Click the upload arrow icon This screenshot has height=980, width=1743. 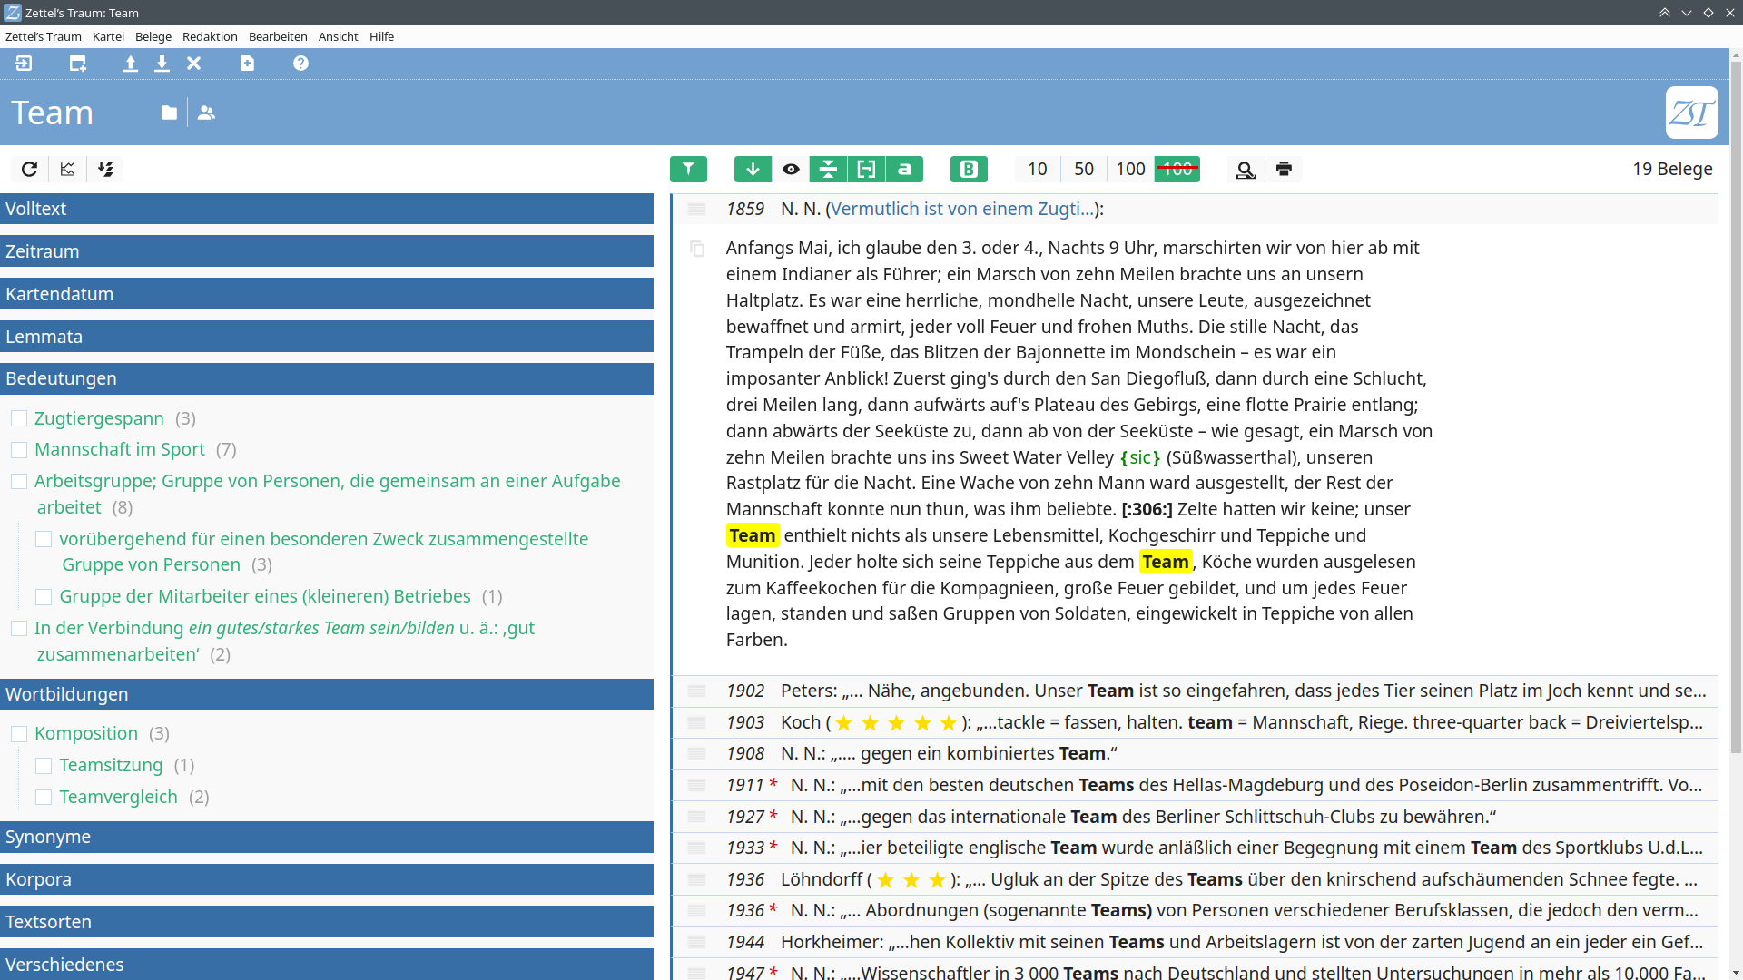coord(131,64)
